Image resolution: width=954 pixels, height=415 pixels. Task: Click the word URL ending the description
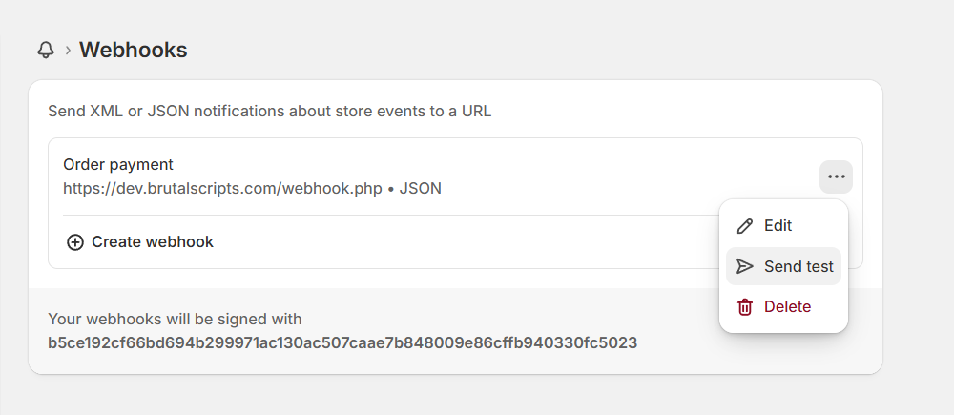tap(476, 111)
